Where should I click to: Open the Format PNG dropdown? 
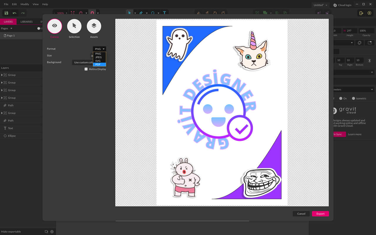[99, 49]
